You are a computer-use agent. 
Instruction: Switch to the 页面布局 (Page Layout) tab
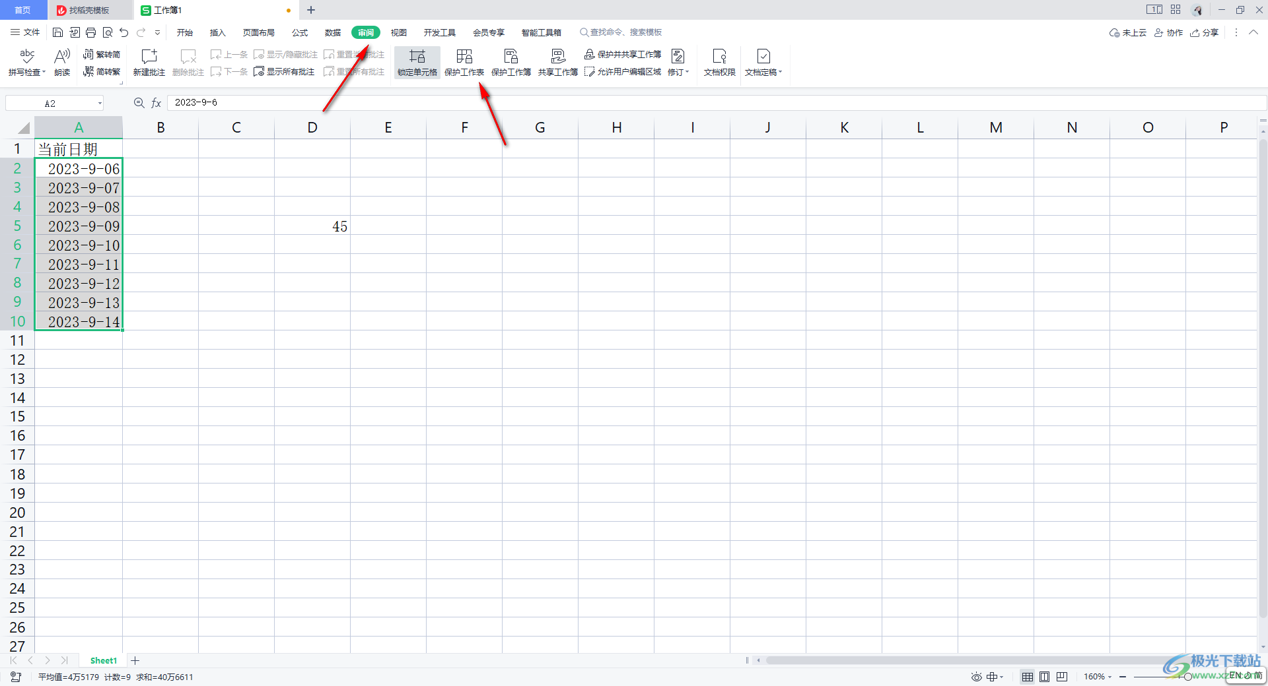(259, 32)
